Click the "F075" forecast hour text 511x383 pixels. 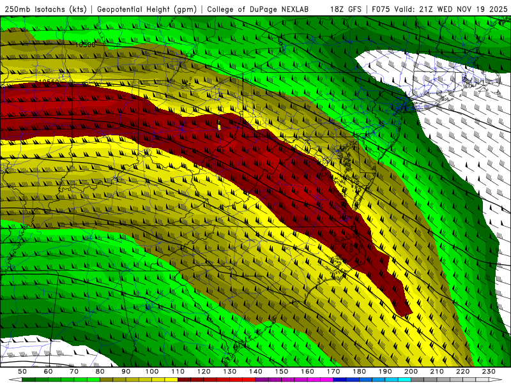point(381,10)
